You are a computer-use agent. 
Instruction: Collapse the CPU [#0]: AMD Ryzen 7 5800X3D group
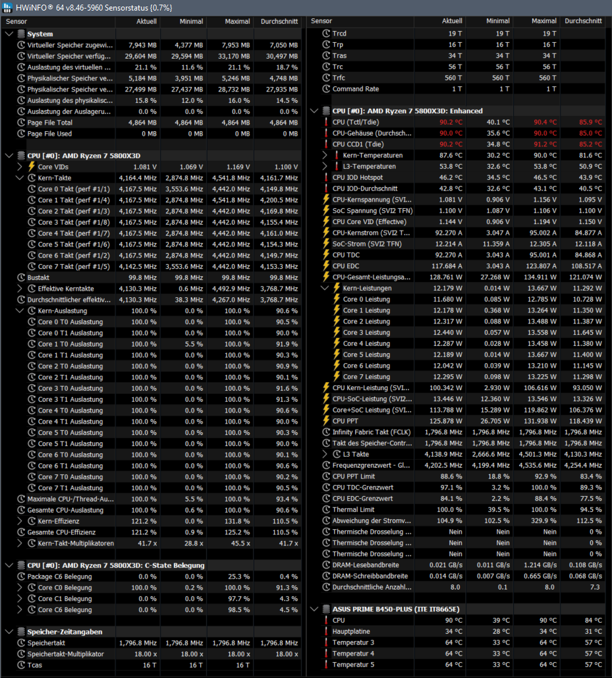(9, 155)
